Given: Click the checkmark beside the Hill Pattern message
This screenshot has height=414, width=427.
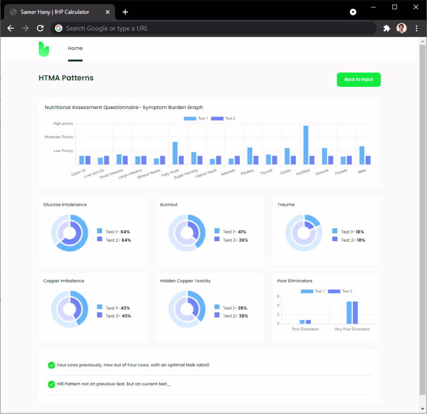Looking at the screenshot, I should pyautogui.click(x=52, y=384).
